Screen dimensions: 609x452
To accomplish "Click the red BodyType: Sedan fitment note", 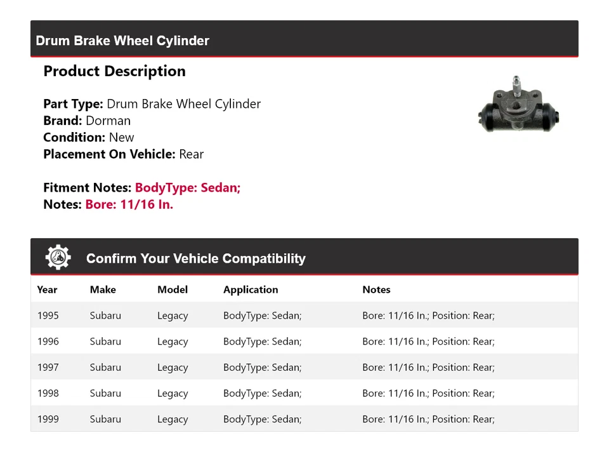I will (187, 188).
